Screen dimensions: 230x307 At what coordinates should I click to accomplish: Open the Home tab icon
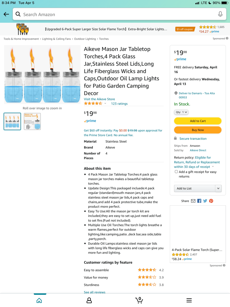coord(39,300)
